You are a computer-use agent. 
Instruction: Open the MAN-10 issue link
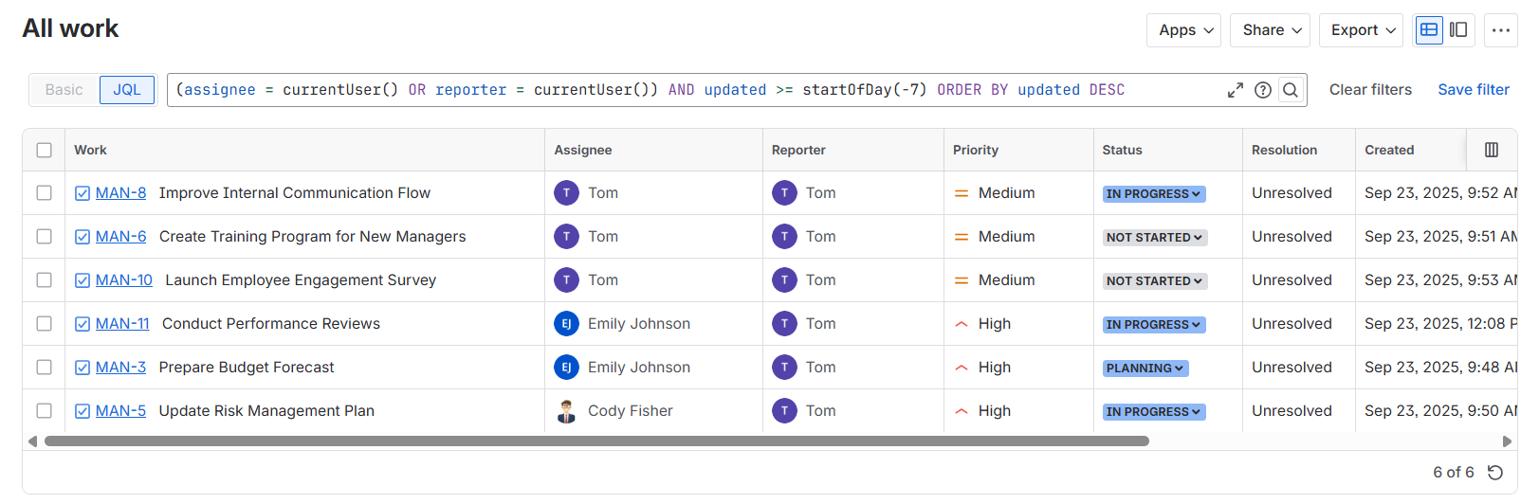click(124, 280)
